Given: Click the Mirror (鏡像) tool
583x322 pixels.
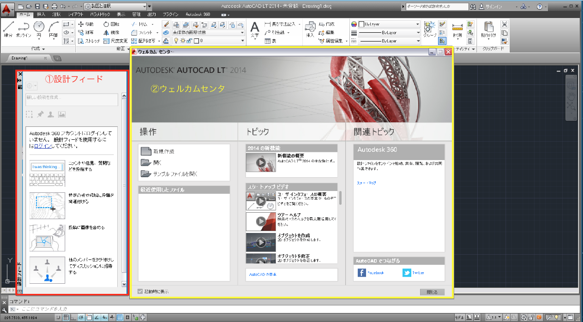Looking at the screenshot, I should click(111, 32).
